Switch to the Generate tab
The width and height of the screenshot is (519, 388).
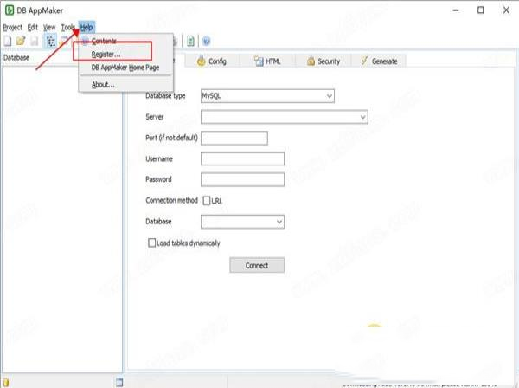[x=379, y=61]
